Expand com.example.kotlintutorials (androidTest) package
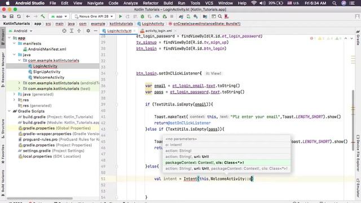The image size is (361, 203). (19, 83)
